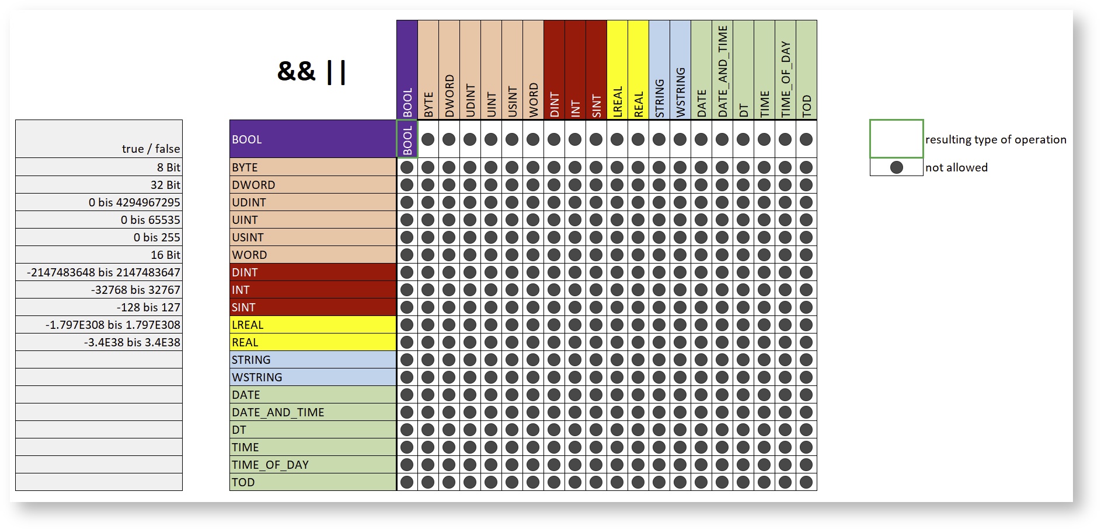Click dot at BOOL row, BYTE column

click(x=428, y=139)
